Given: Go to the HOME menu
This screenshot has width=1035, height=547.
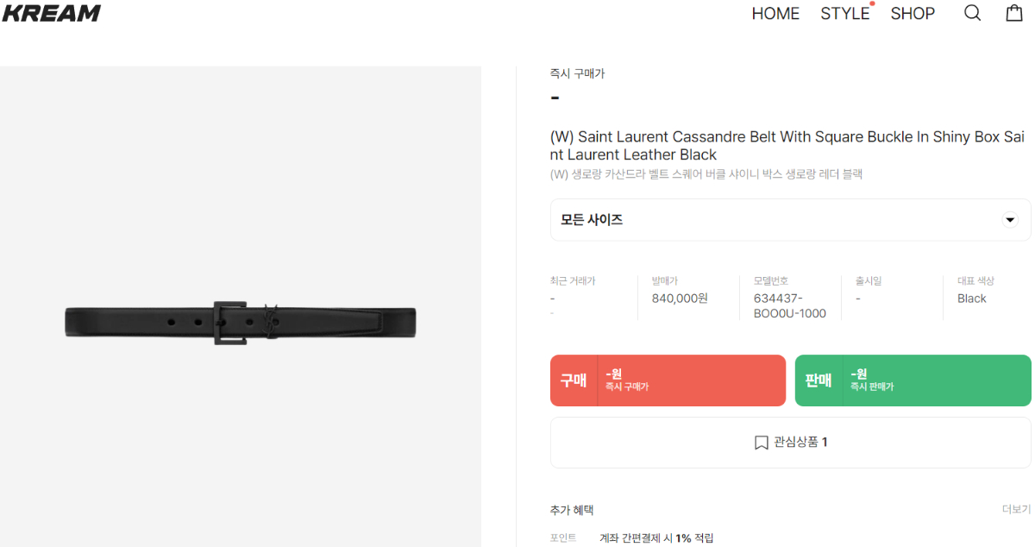Looking at the screenshot, I should (x=775, y=14).
